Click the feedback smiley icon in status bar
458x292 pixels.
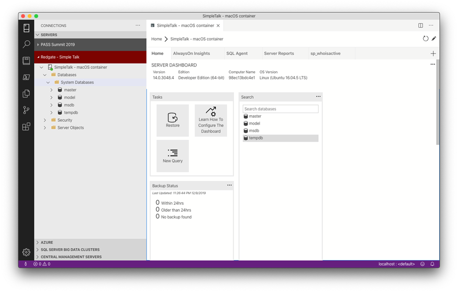click(422, 264)
